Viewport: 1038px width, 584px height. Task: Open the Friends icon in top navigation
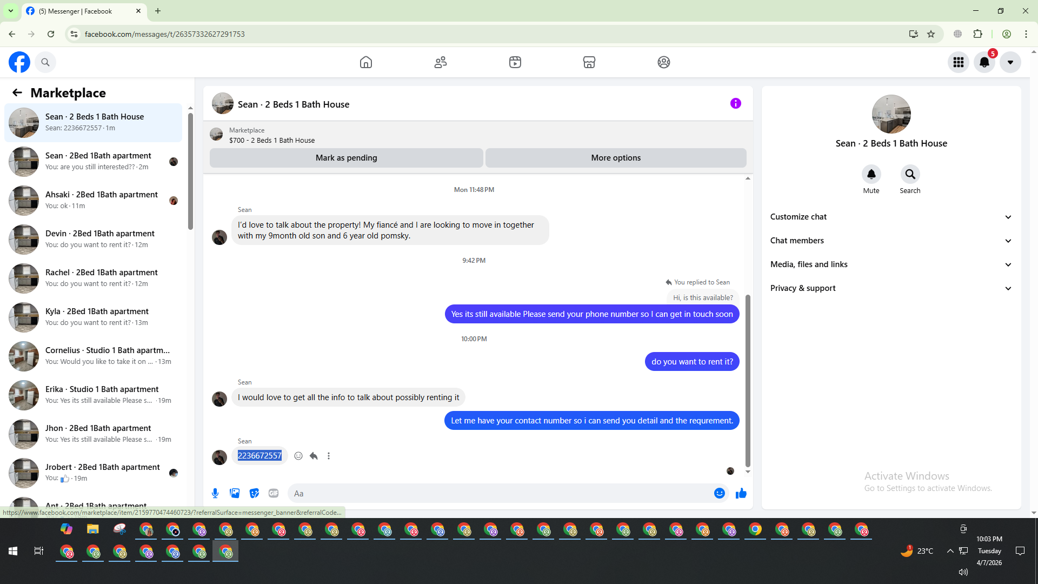(441, 62)
